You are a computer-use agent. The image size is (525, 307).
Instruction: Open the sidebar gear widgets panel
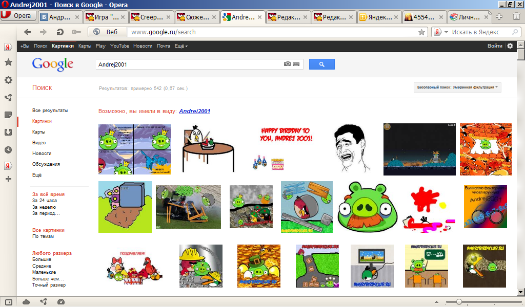(8, 80)
